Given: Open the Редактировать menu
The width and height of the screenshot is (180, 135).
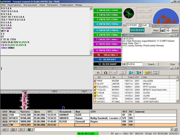Looking at the screenshot, I should click(14, 5).
